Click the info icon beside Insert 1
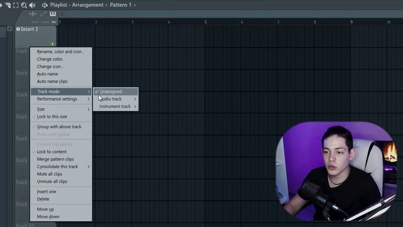Screen dimensions: 403x227 tap(18, 29)
